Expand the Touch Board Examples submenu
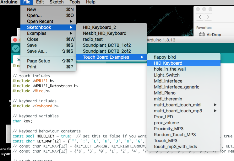Screen dimensions: 234x161 [112, 57]
